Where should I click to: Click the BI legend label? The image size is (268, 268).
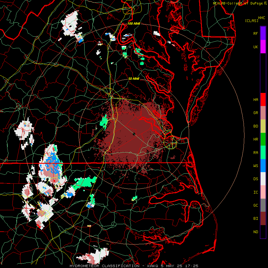pyautogui.click(x=256, y=219)
